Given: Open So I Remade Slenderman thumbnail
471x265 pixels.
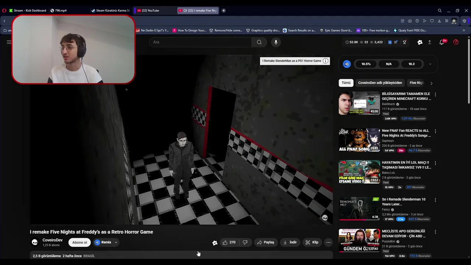Looking at the screenshot, I should pyautogui.click(x=359, y=209).
